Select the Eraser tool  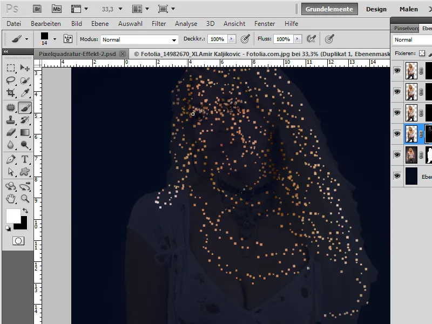11,132
